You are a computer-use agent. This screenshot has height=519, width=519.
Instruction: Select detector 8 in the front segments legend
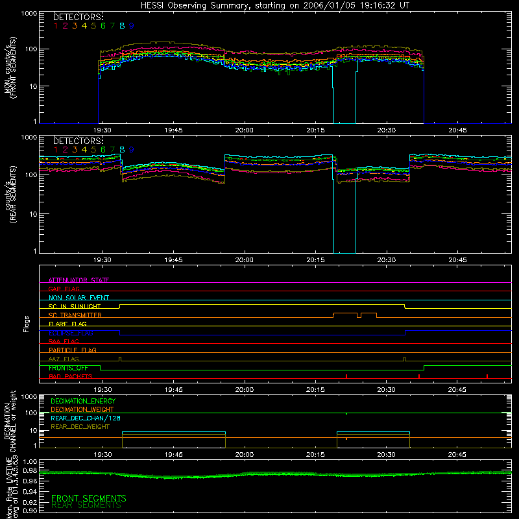point(122,26)
